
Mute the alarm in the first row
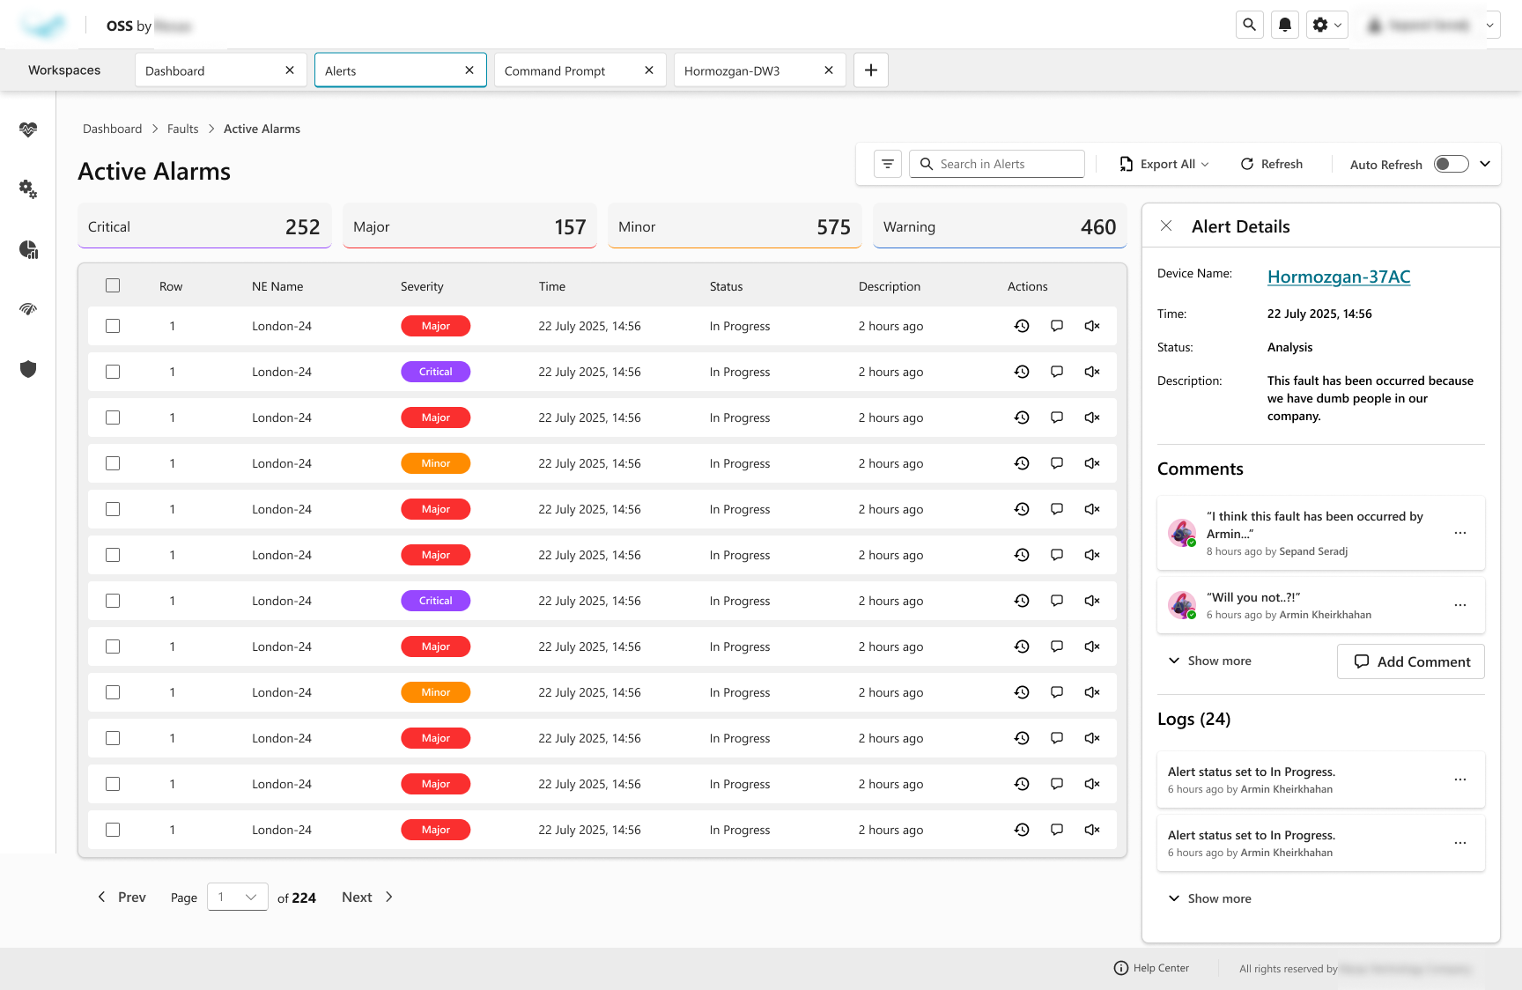[x=1092, y=326]
